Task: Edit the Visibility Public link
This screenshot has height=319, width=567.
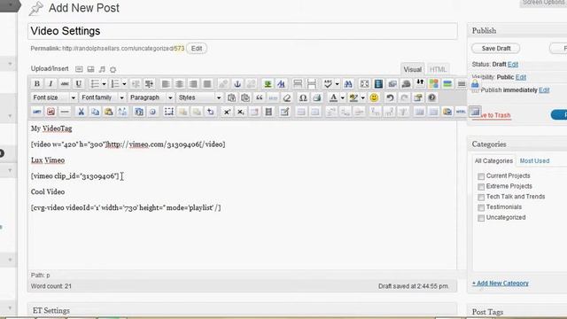Action: [521, 77]
